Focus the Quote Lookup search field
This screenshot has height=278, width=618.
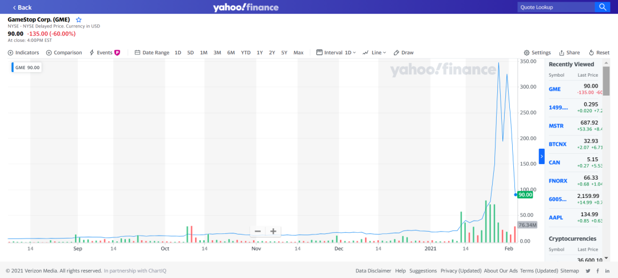(x=556, y=7)
